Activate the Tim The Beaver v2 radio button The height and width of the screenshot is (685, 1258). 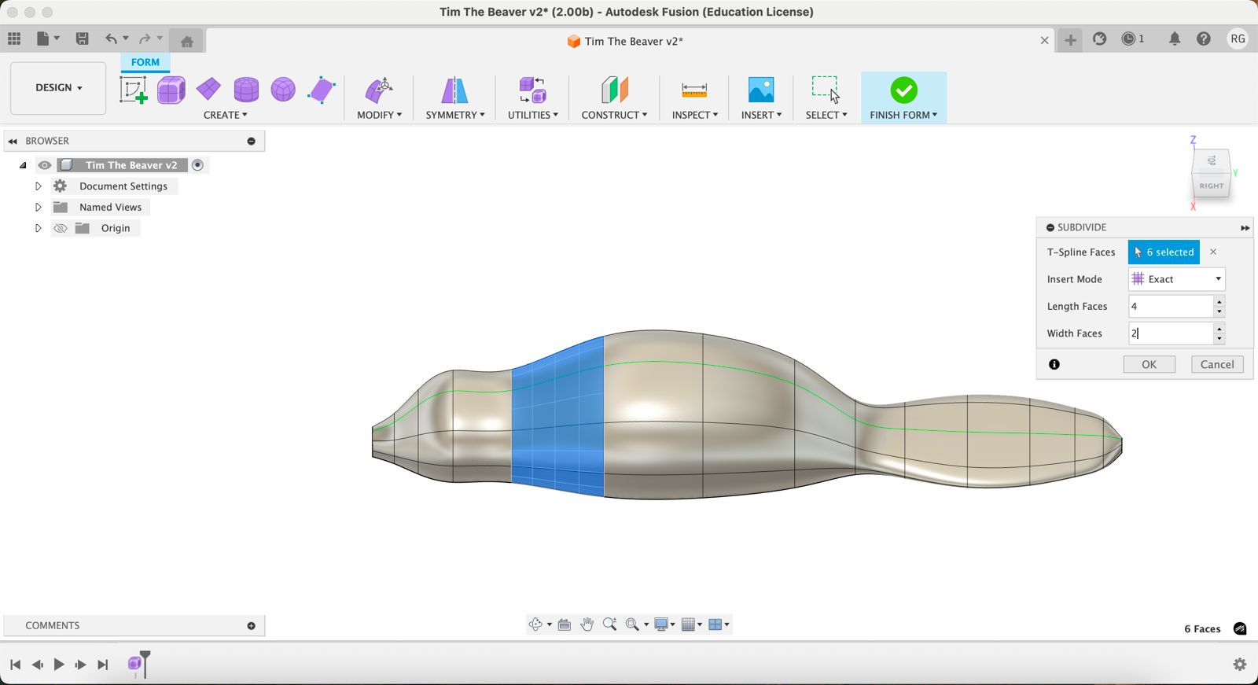point(198,165)
